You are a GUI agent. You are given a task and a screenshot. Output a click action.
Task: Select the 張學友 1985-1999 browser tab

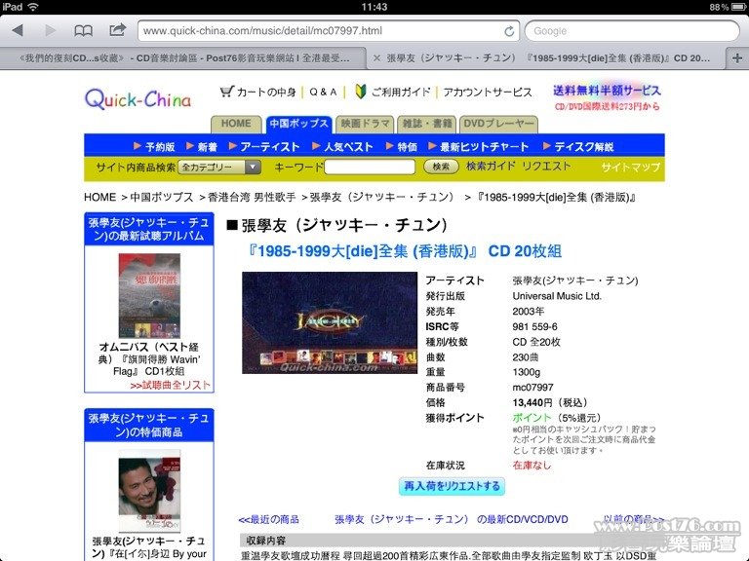click(548, 58)
